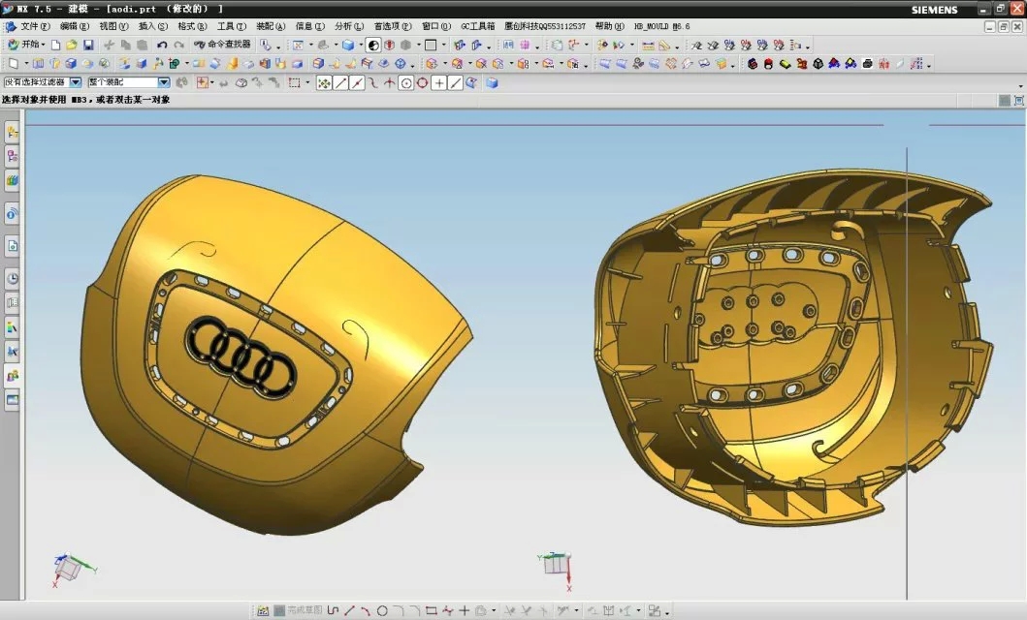The image size is (1027, 620).
Task: Open the entire assembly scope dropdown (整个装配)
Action: [x=163, y=83]
